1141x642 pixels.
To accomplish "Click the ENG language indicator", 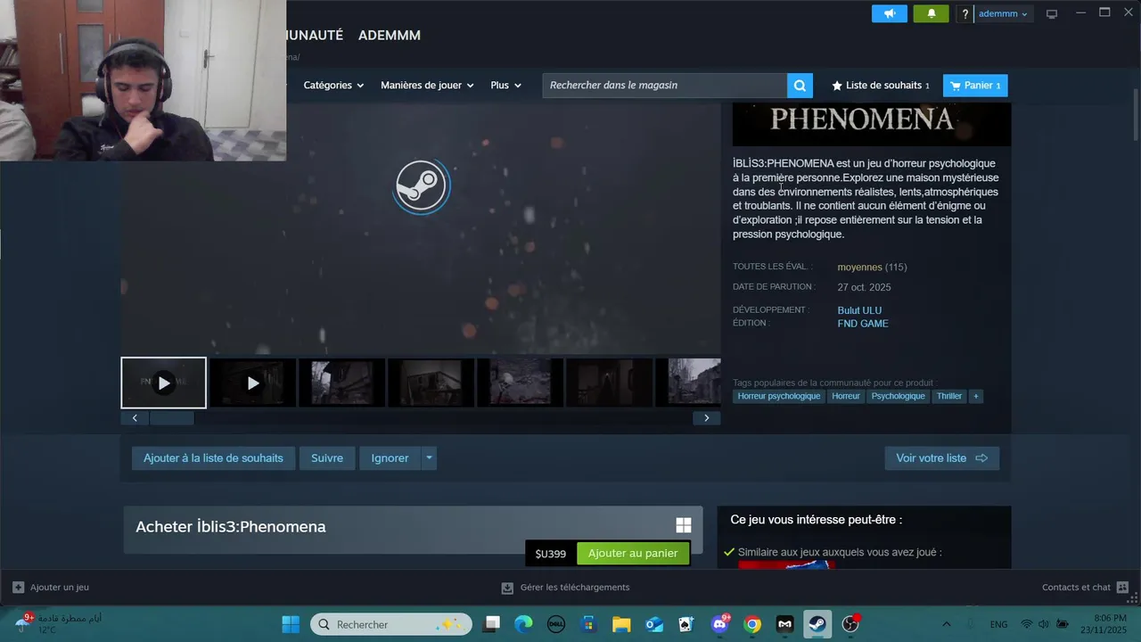I will tap(999, 624).
